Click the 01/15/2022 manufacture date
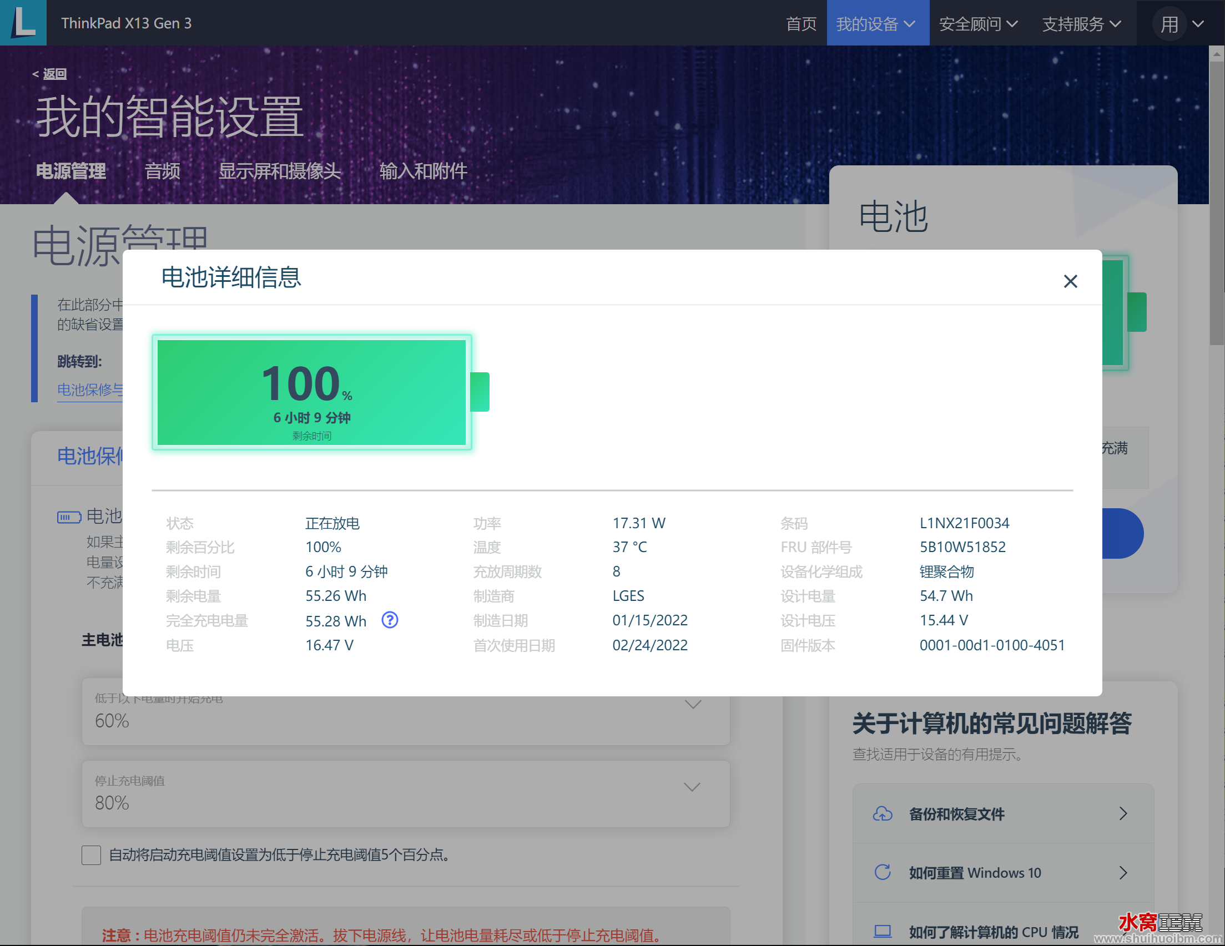 click(x=650, y=620)
